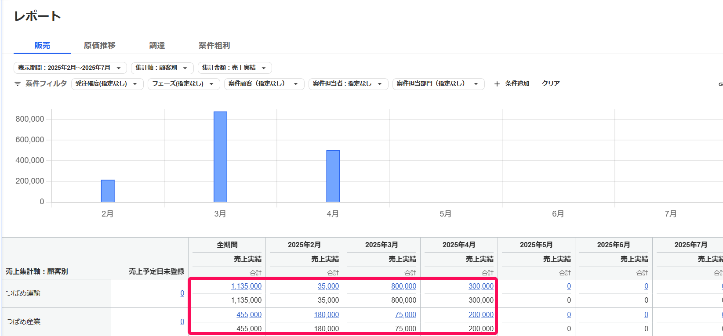
Task: Click the つばめ運輸 row label
Action: tap(23, 293)
